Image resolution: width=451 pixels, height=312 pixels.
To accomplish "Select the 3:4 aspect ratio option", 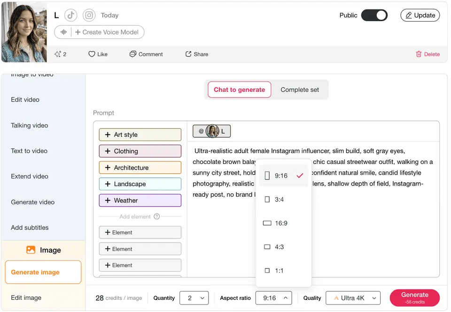I will [284, 199].
